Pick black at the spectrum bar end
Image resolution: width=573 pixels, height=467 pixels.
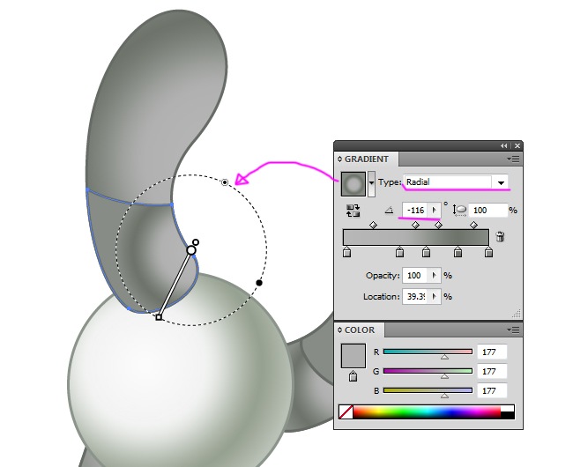pyautogui.click(x=507, y=415)
